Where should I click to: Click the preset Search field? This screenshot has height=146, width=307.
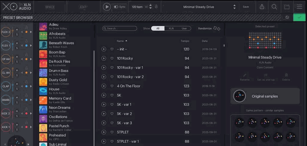point(120,29)
